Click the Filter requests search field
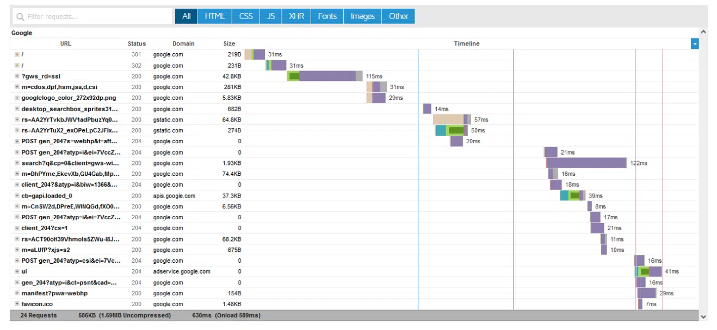 pyautogui.click(x=92, y=16)
